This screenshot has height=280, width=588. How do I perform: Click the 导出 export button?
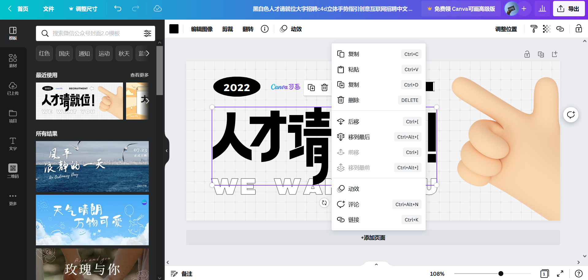click(x=568, y=9)
